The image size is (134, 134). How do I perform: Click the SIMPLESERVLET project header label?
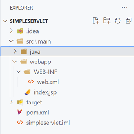29,21
